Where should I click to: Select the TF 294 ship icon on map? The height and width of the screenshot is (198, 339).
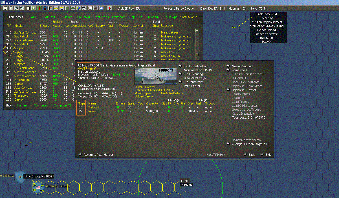click(234, 27)
